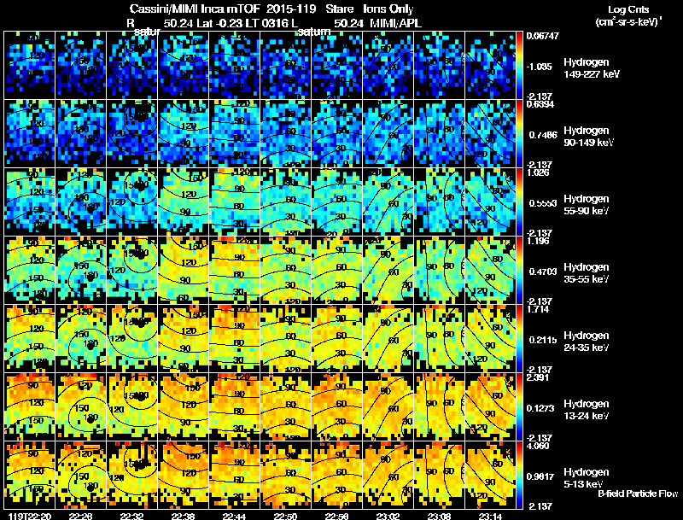Open the 149-227 keV panel at 23:14
Screen dimensions: 683x520
(x=490, y=65)
